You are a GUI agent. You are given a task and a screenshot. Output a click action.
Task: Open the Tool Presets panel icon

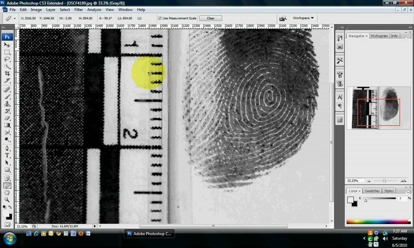[x=340, y=61]
